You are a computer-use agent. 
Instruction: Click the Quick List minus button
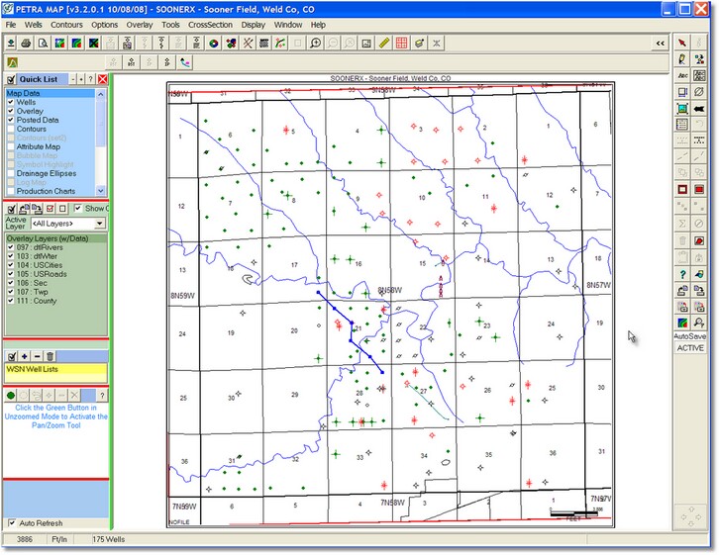pyautogui.click(x=73, y=79)
